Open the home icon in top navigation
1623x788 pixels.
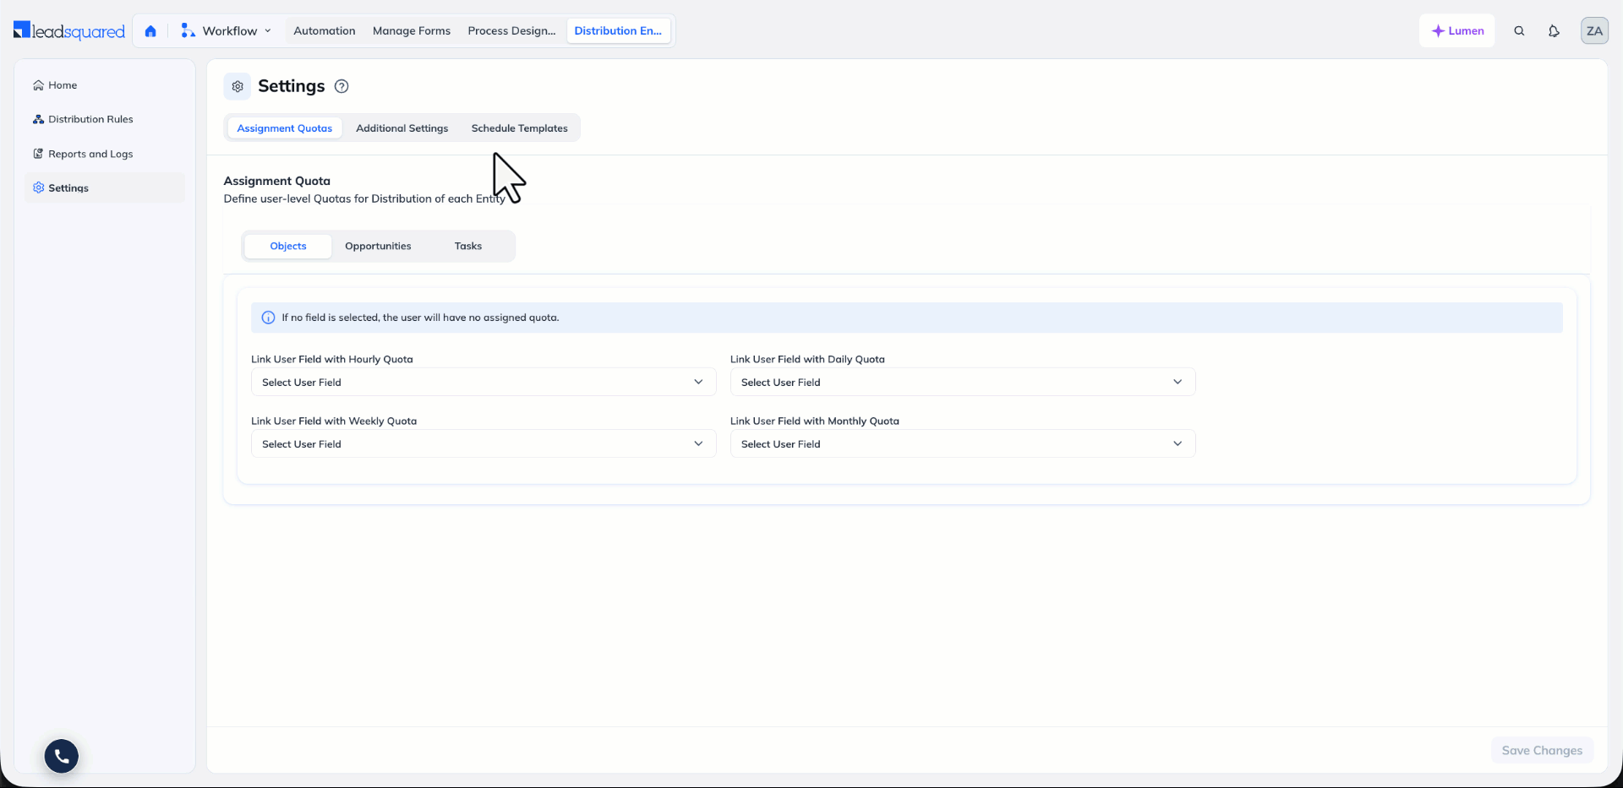click(x=150, y=31)
